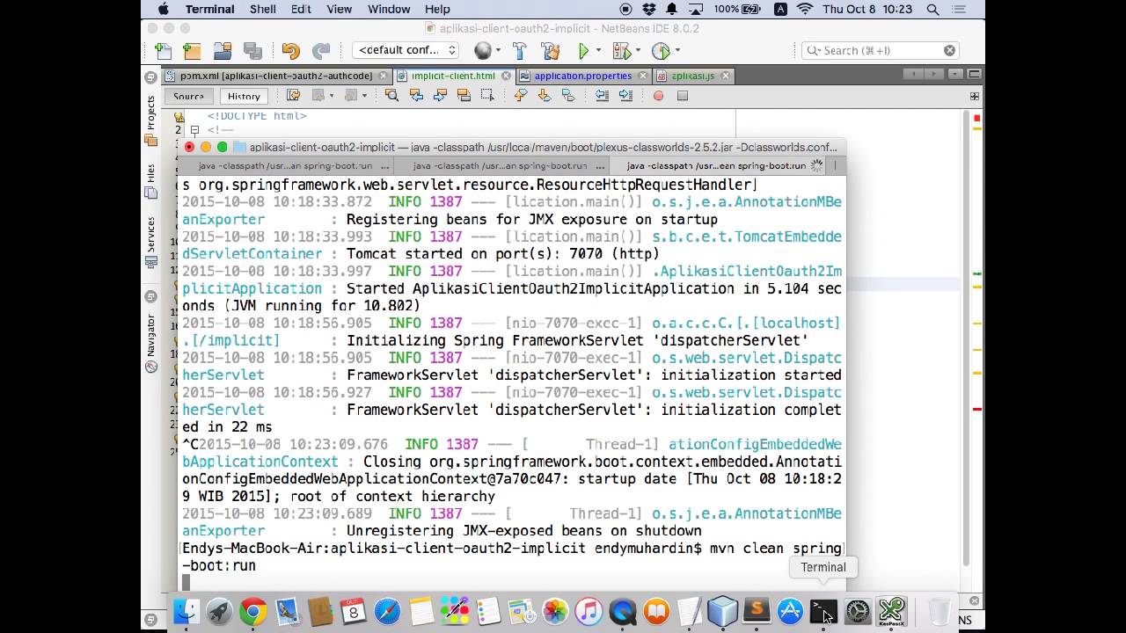Click the Find Selection magnifier icon in editor toolbar
Image resolution: width=1126 pixels, height=633 pixels.
click(392, 95)
